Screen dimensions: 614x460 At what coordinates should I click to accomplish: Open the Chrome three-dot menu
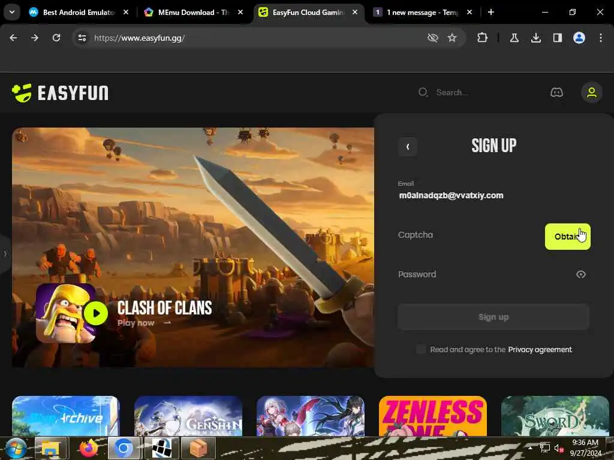click(600, 38)
